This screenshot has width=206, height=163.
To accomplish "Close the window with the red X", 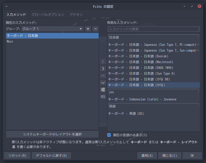I will coord(199,6).
